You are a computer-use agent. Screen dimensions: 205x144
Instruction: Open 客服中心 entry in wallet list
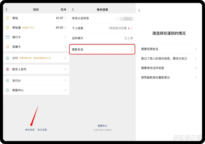pyautogui.click(x=36, y=90)
